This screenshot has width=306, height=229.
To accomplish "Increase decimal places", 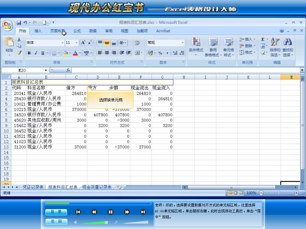I will (175, 53).
